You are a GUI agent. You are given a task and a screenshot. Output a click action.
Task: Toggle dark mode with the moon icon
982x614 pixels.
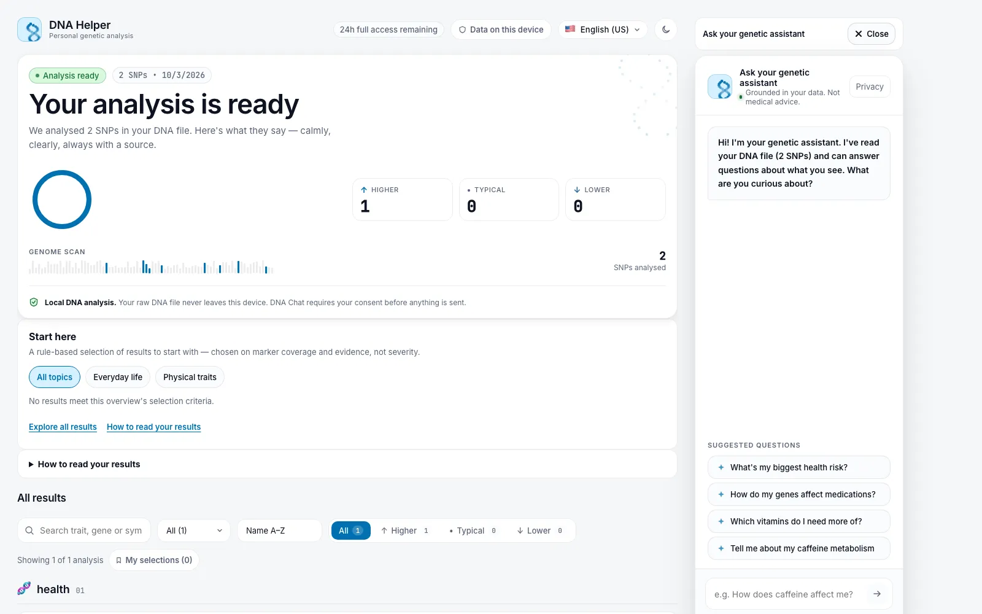pos(666,29)
